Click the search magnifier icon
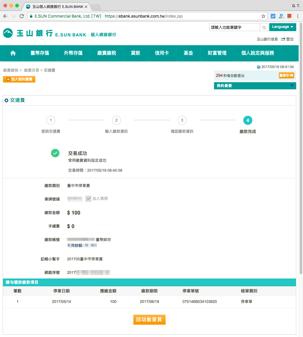Image resolution: width=303 pixels, height=337 pixels. click(x=264, y=28)
